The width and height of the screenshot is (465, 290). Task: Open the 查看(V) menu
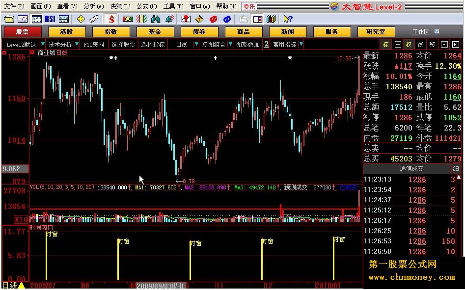tap(67, 6)
